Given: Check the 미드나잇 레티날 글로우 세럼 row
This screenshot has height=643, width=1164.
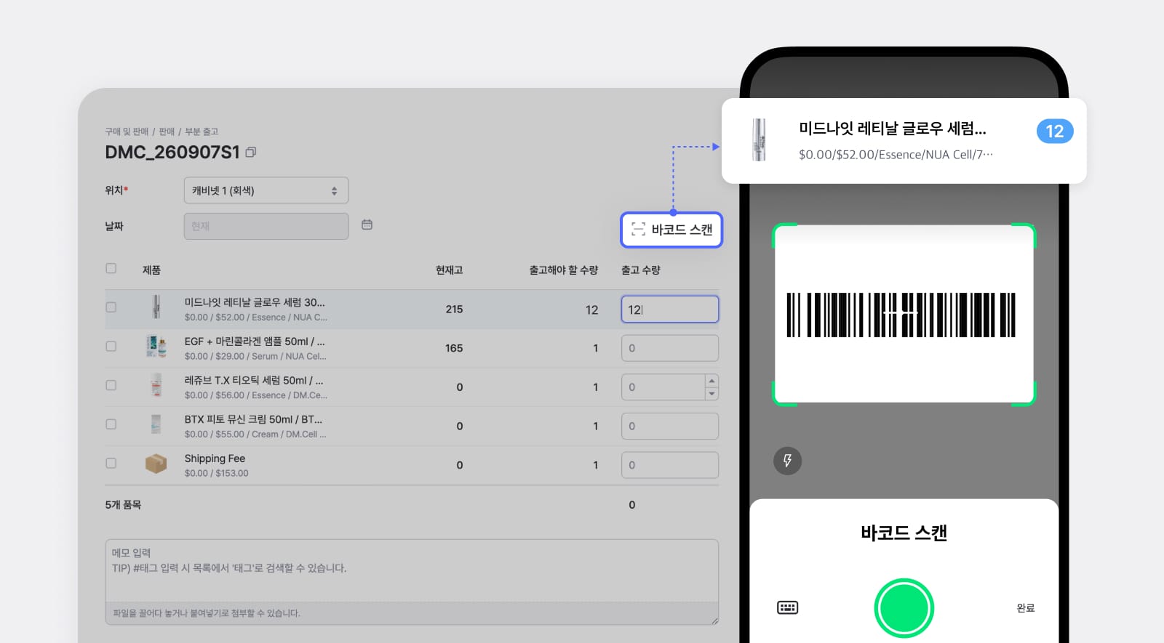Looking at the screenshot, I should click(x=111, y=307).
